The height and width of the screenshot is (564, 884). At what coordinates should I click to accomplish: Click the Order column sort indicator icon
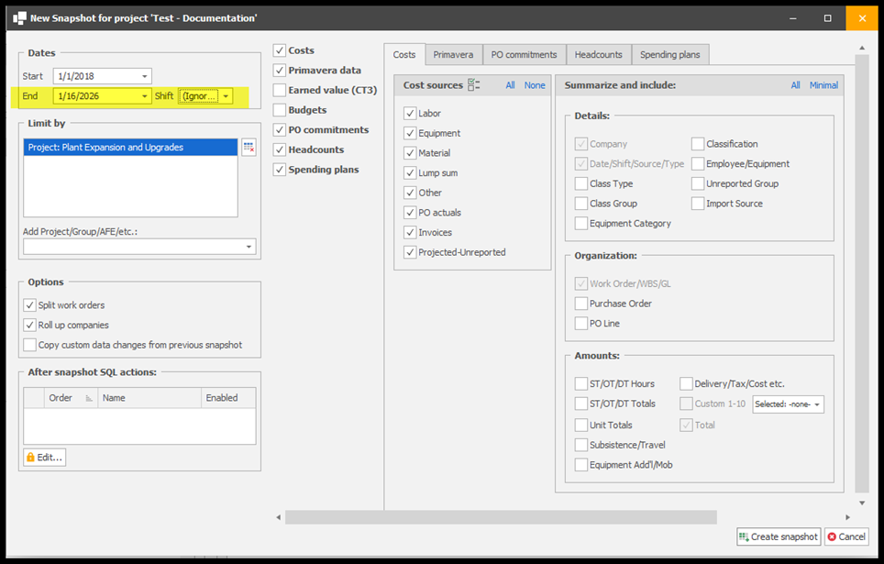pos(89,398)
